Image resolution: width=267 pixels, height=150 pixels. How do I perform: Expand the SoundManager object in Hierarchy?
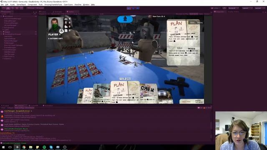(3, 50)
